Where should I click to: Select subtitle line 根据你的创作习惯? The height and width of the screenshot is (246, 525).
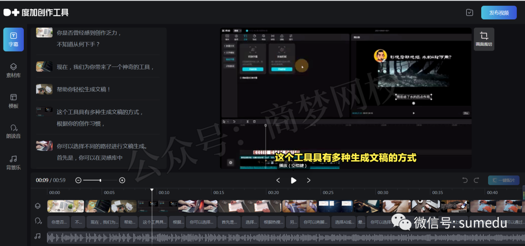(81, 123)
